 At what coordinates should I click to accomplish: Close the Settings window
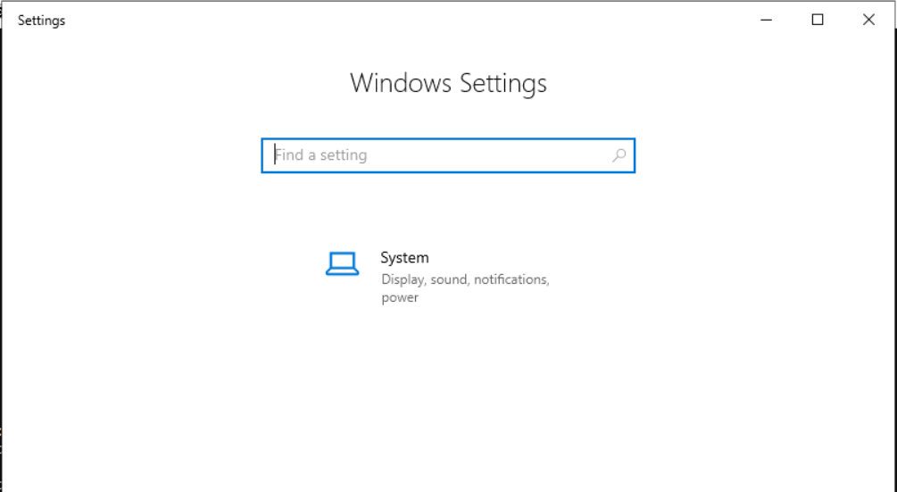click(x=868, y=20)
